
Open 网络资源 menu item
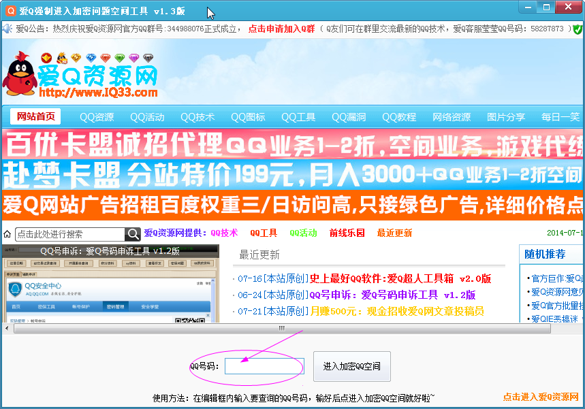click(452, 117)
